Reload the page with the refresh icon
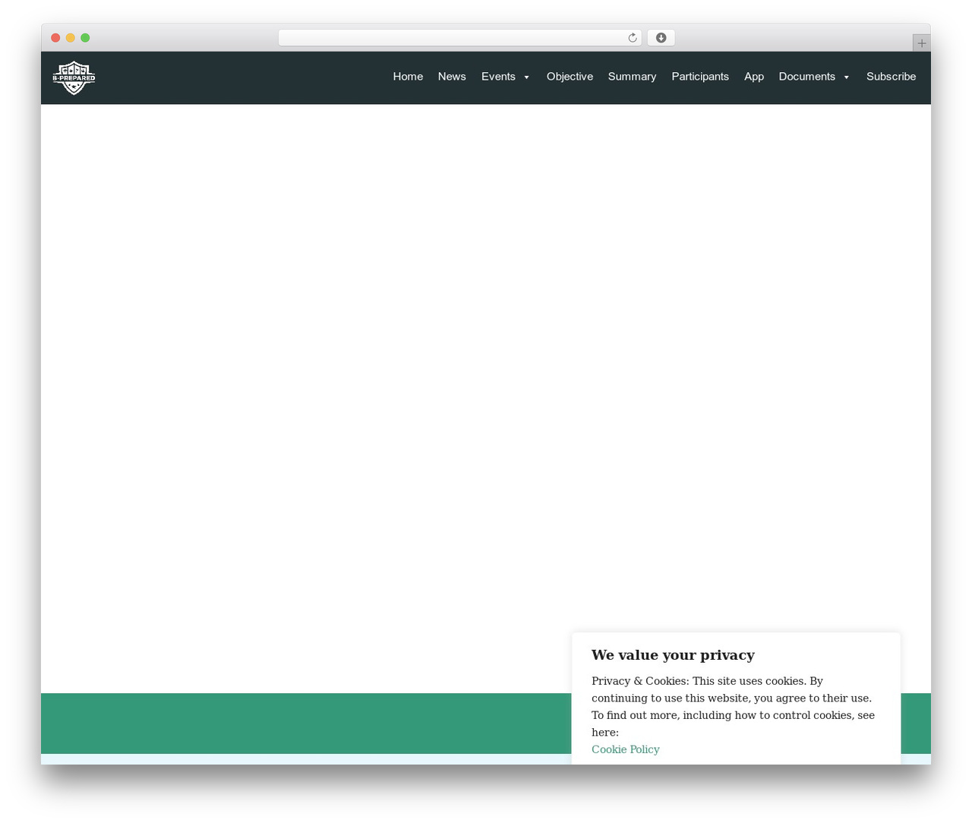 tap(632, 38)
